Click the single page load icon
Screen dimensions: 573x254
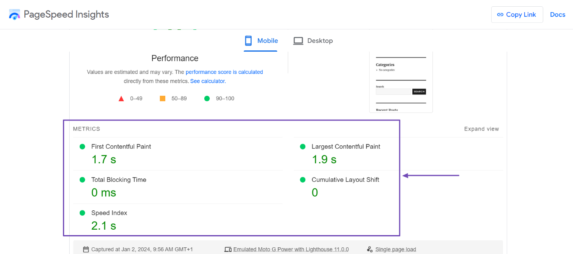(x=370, y=249)
